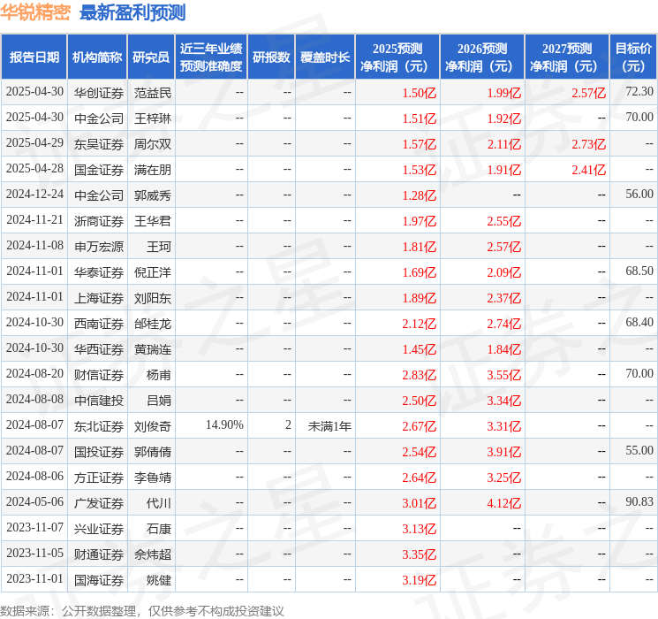Image resolution: width=658 pixels, height=619 pixels.
Task: Click the 研报数 column header
Action: 271,57
